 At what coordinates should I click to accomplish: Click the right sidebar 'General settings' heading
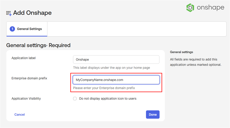click(181, 52)
